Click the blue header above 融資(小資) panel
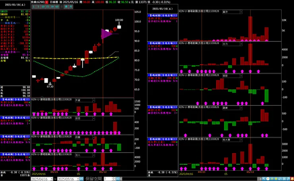The height and width of the screenshot is (181, 294). 162,107
